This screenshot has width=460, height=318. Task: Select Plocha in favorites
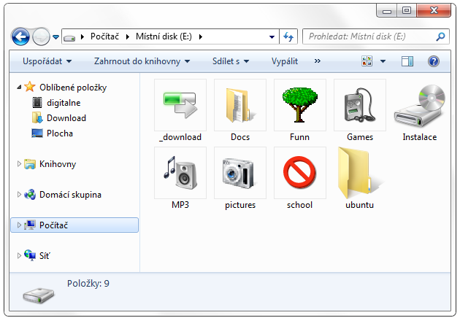60,133
